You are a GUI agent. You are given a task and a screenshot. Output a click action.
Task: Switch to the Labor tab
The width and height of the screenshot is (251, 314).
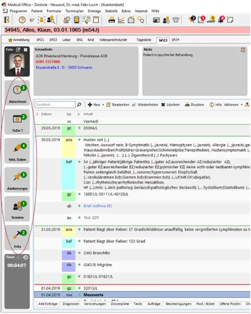coord(66,40)
